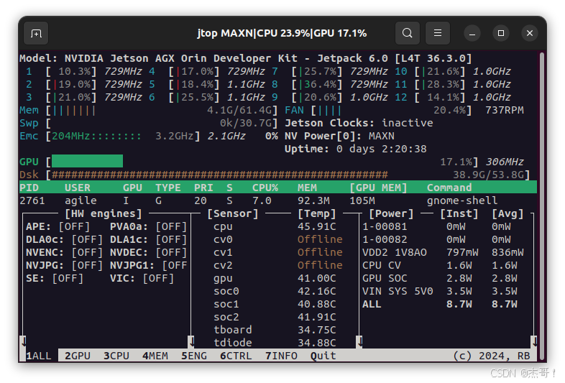Go to the 4MEM page
This screenshot has height=383, width=565.
155,356
